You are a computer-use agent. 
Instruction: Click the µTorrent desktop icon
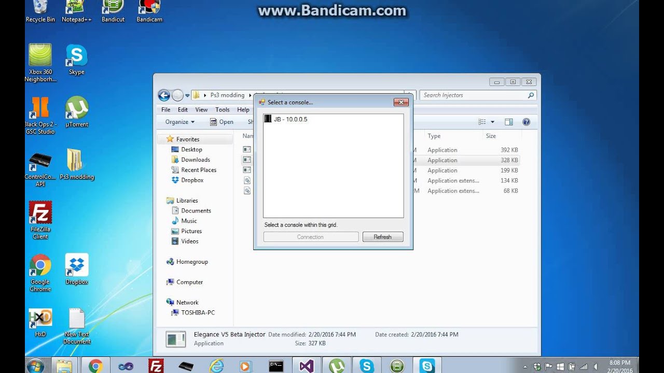click(x=77, y=112)
